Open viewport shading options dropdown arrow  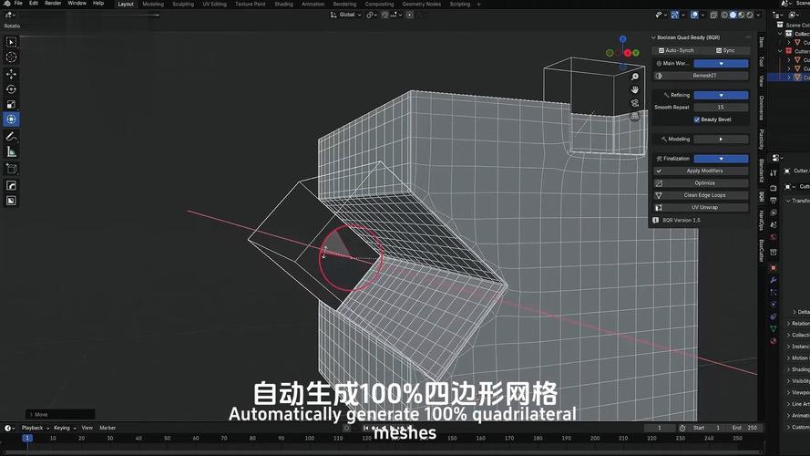click(x=758, y=15)
